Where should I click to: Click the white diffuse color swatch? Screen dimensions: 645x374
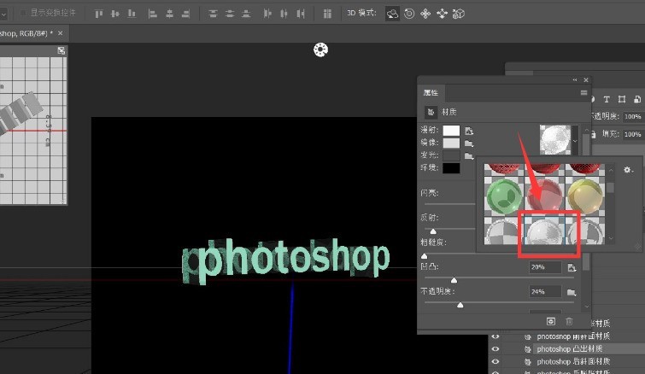(451, 131)
